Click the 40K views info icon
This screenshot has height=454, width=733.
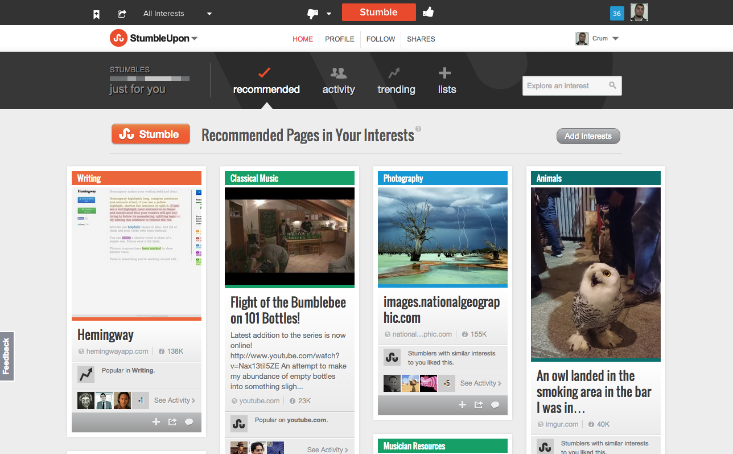(591, 424)
